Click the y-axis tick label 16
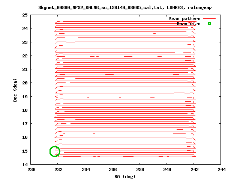This screenshot has width=240, height=180. click(x=25, y=137)
